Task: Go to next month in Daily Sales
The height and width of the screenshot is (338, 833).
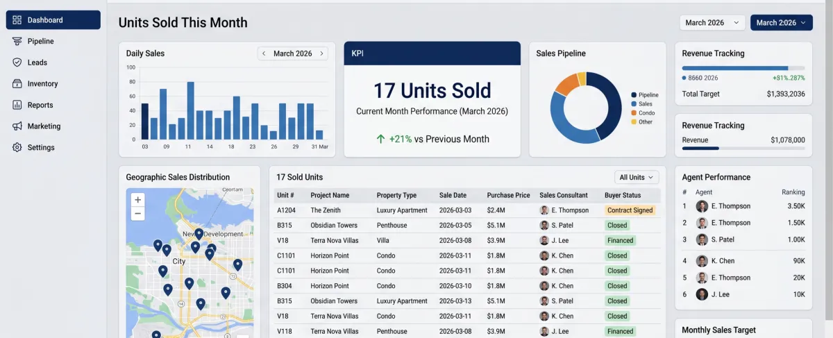Action: click(x=321, y=53)
